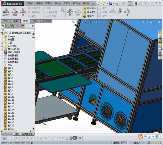Click the feature tree vertical scrollbar
The image size is (163, 145).
[34, 81]
